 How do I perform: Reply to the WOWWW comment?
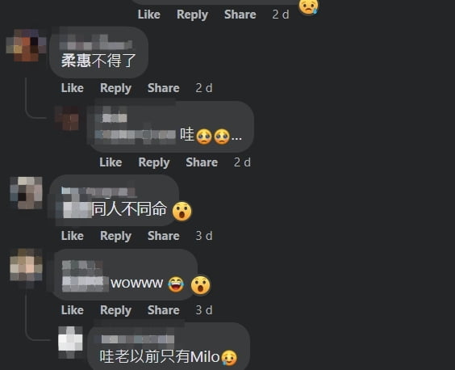pyautogui.click(x=116, y=310)
